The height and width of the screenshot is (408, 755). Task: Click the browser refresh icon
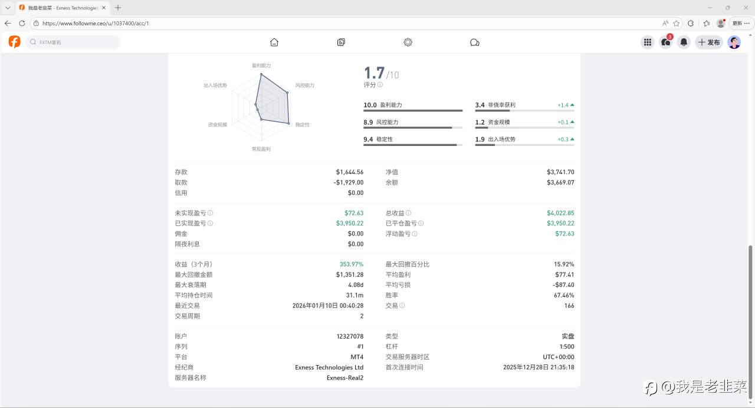(x=22, y=24)
